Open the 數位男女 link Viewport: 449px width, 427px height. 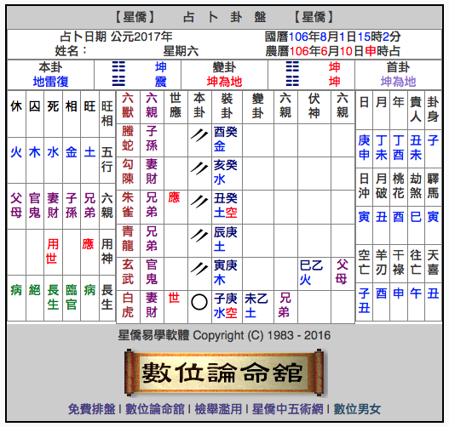coord(357,409)
